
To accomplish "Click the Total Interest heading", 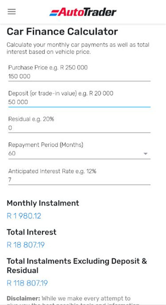I will click(32, 232).
